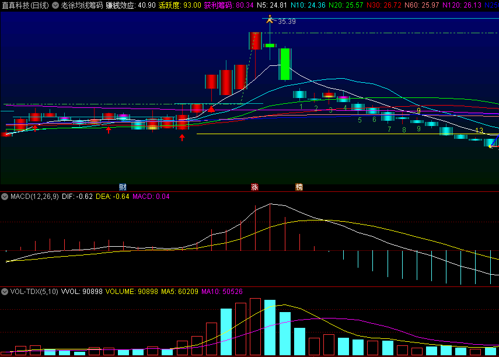Viewport: 499px width, 357px height.
Task: Click the 获利筹码: 80.34 value
Action: pyautogui.click(x=229, y=5)
